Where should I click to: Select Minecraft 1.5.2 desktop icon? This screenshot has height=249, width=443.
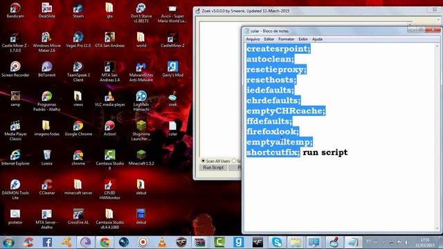click(x=141, y=158)
